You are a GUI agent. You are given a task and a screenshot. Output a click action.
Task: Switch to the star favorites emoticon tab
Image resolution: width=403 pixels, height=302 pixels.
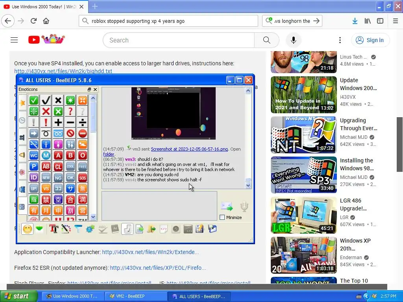[22, 103]
